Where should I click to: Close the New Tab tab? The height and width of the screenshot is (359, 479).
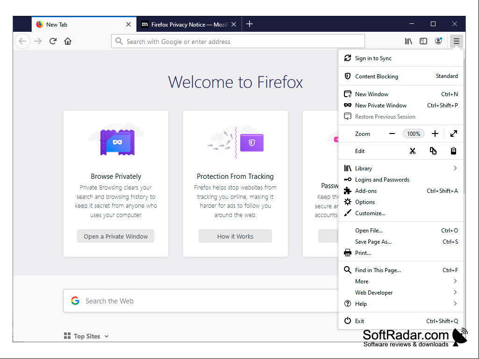tap(129, 24)
